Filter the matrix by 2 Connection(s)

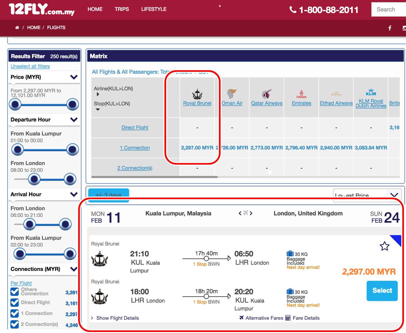pos(135,168)
